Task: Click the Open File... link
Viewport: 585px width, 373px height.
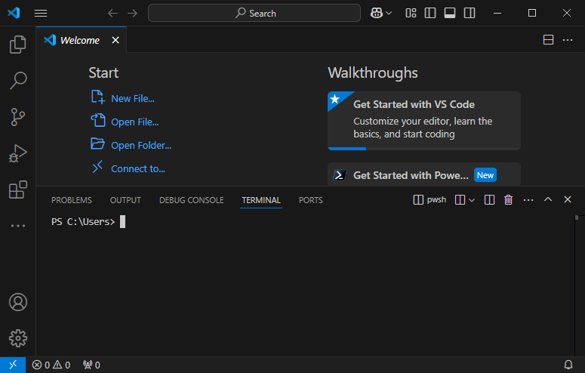Action: 134,122
